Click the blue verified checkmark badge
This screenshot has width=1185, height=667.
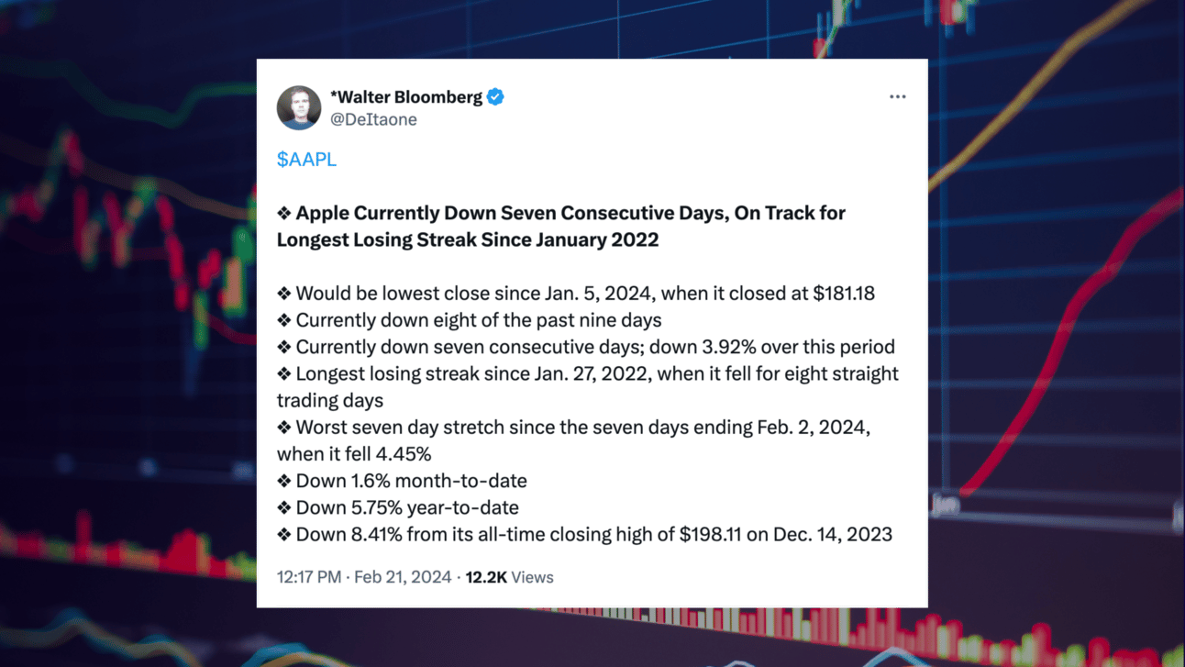(495, 96)
